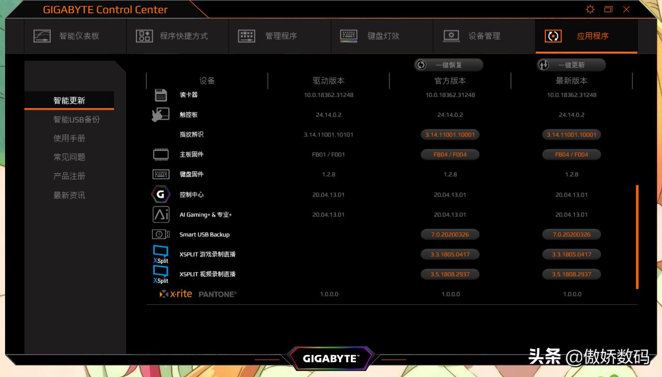Click the XSplit 视频录制直播 icon
This screenshot has height=377, width=662.
click(x=161, y=274)
